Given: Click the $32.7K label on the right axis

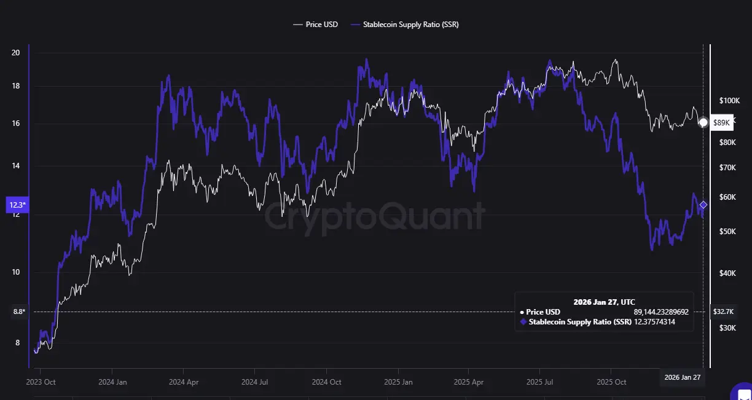Looking at the screenshot, I should [x=723, y=312].
